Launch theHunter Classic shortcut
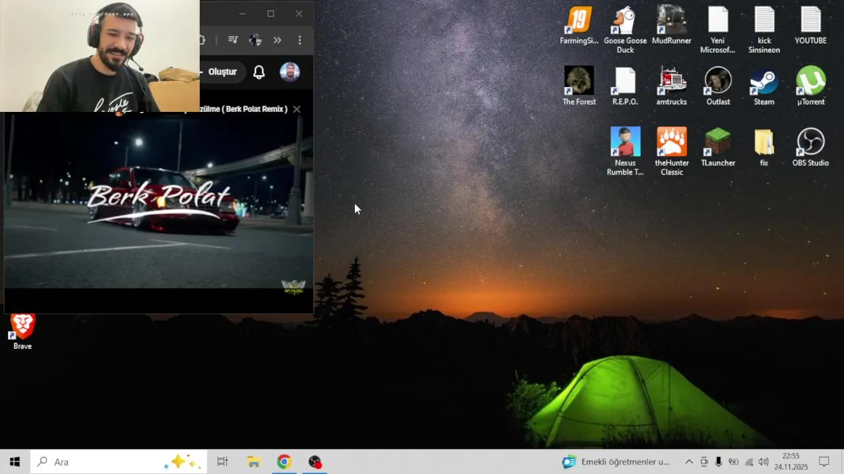This screenshot has height=474, width=844. pos(671,152)
